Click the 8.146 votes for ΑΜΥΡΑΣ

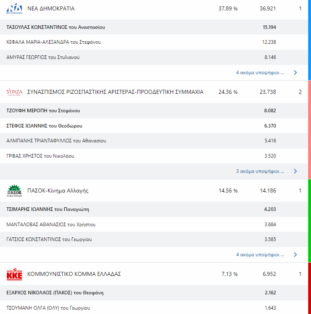(270, 57)
